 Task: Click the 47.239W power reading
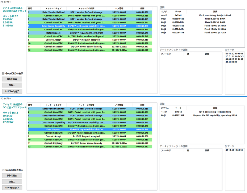(8, 122)
